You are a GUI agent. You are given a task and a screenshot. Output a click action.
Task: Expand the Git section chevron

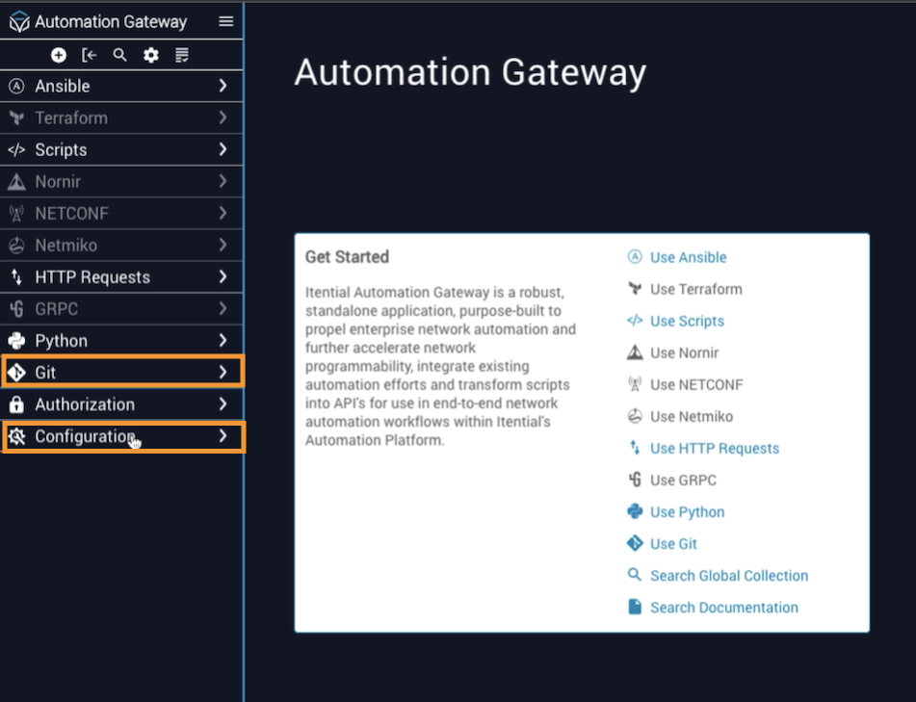(222, 373)
